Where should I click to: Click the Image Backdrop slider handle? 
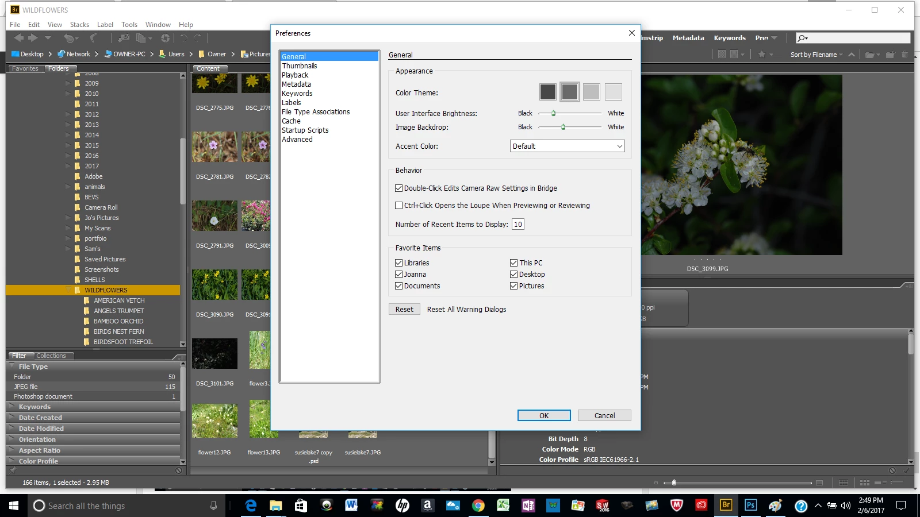pos(563,127)
